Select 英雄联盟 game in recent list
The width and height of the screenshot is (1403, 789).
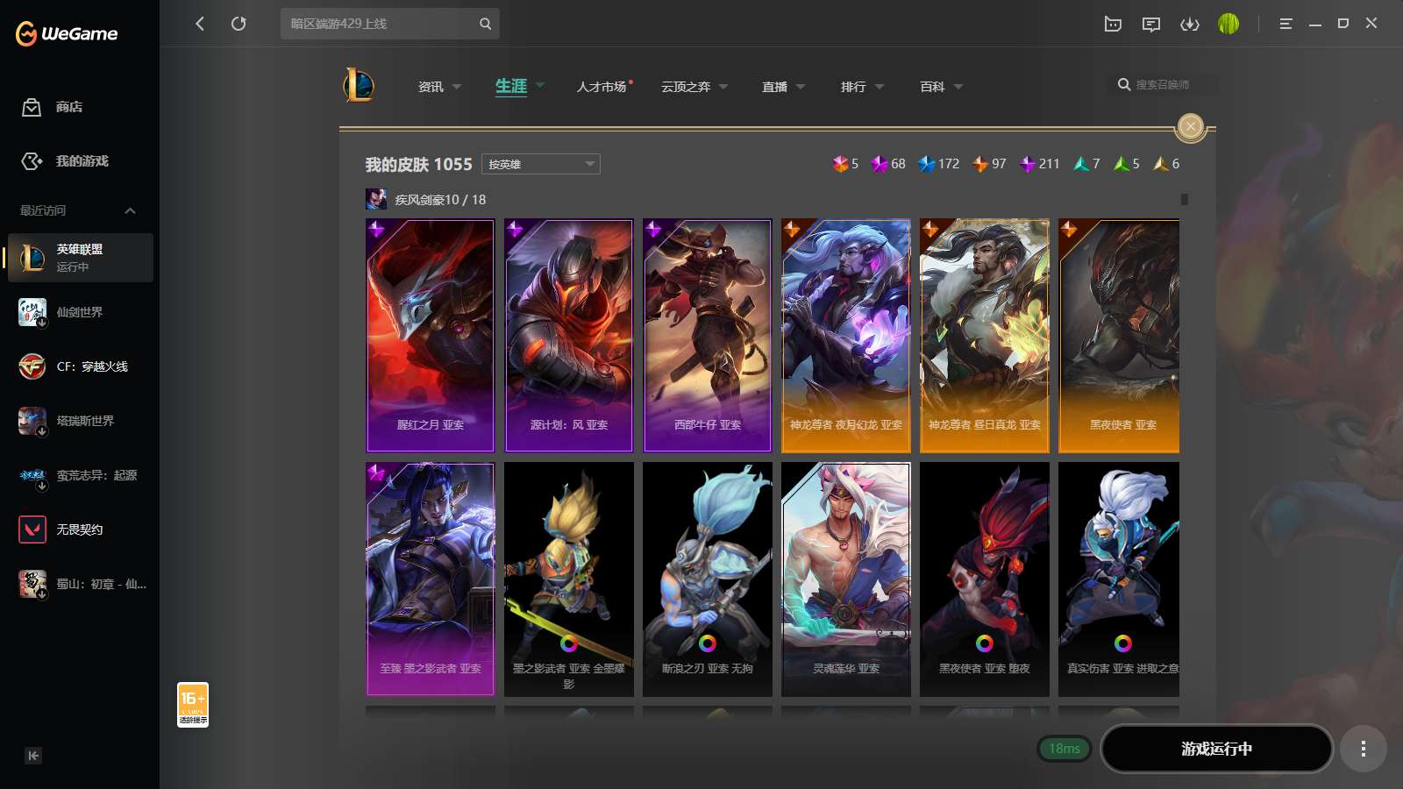pyautogui.click(x=81, y=258)
